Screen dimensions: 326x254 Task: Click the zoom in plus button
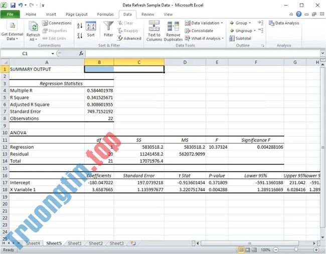pos(316,249)
